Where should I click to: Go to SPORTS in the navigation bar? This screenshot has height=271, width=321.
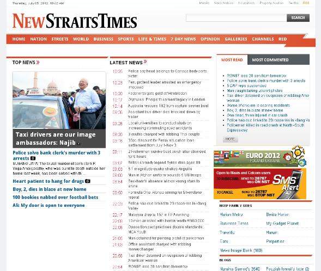[126, 39]
